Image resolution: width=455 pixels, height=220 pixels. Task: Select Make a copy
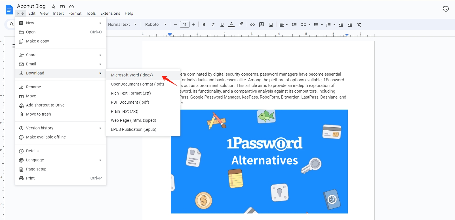tap(61, 41)
